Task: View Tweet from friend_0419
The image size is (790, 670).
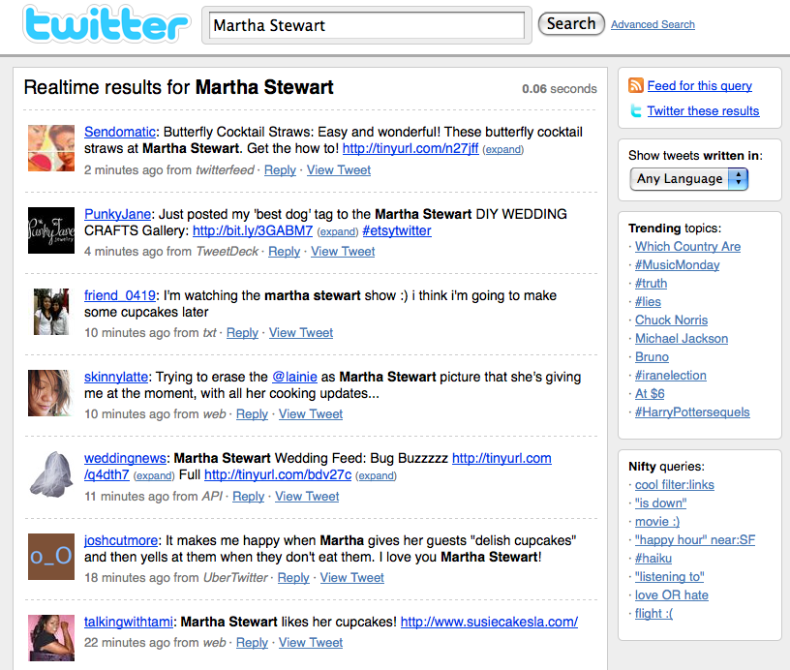Action: pyautogui.click(x=301, y=333)
